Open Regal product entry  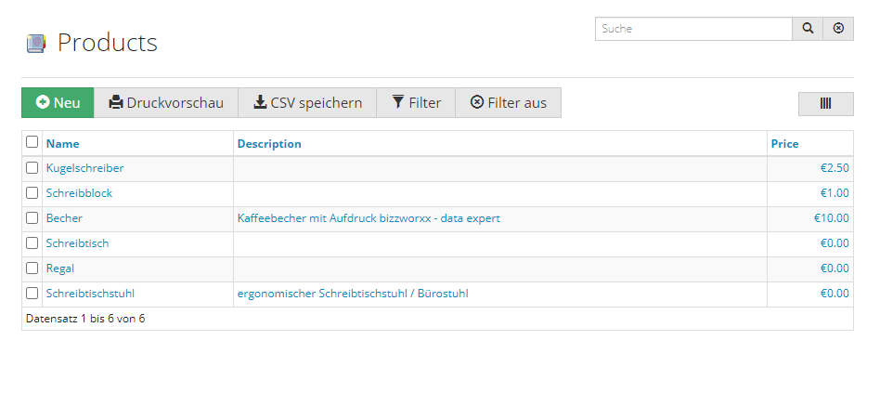point(60,269)
